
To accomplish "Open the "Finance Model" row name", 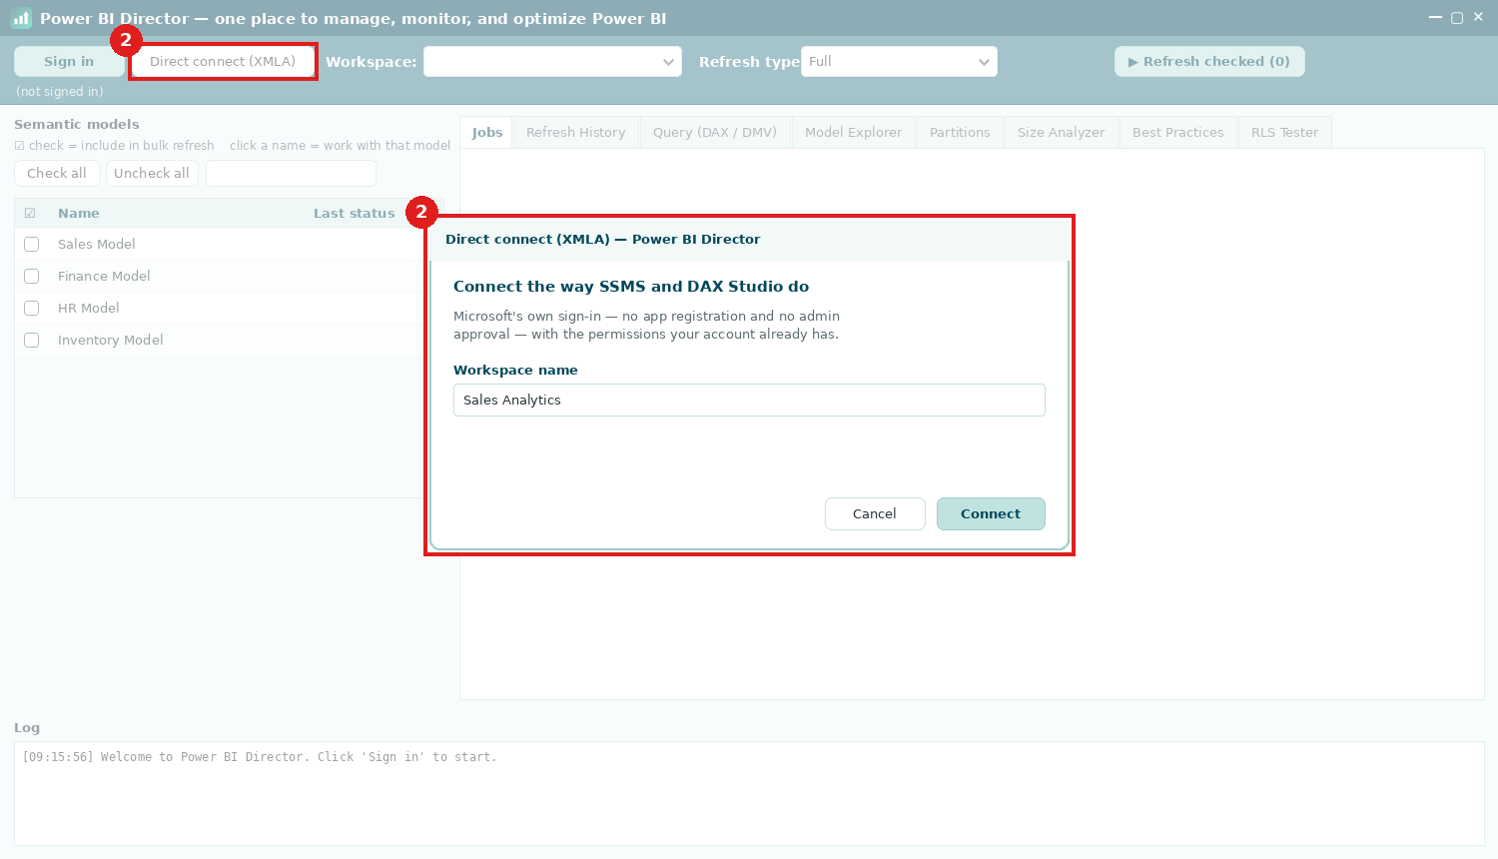I will 104,277.
